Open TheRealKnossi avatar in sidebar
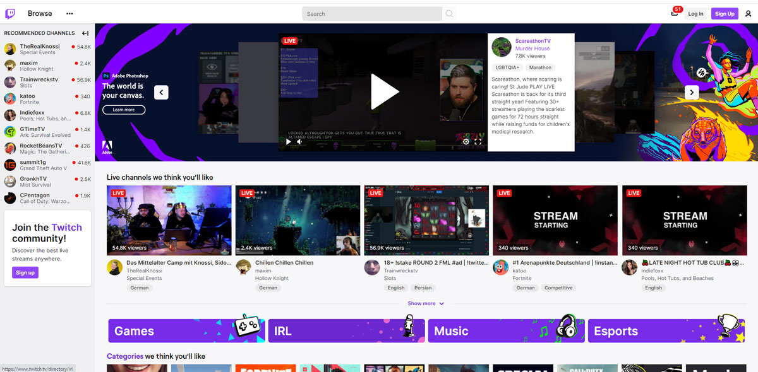Image resolution: width=758 pixels, height=372 pixels. tap(10, 49)
